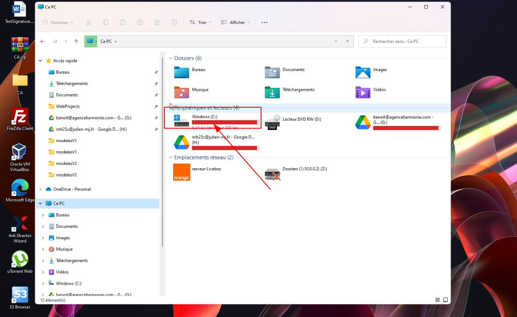Go forward with the right arrow
Image resolution: width=517 pixels, height=317 pixels.
coord(55,41)
